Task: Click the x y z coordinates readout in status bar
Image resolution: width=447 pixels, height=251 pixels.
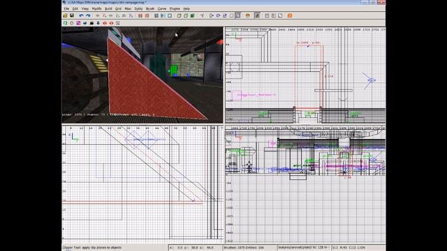Action: (196, 248)
